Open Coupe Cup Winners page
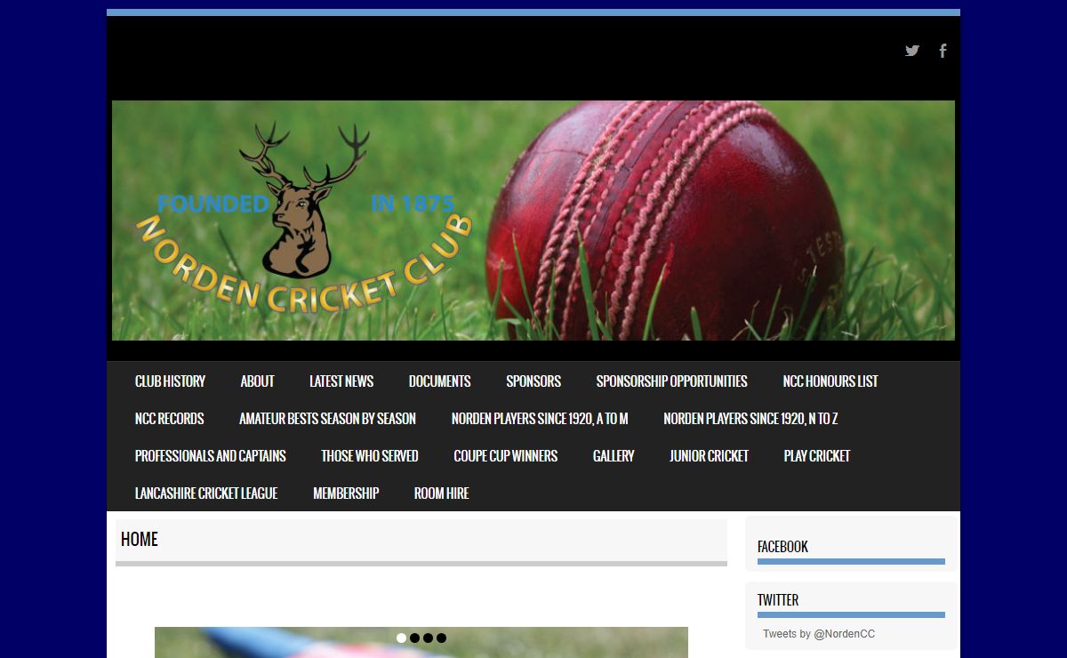Image resolution: width=1067 pixels, height=658 pixels. pyautogui.click(x=505, y=455)
